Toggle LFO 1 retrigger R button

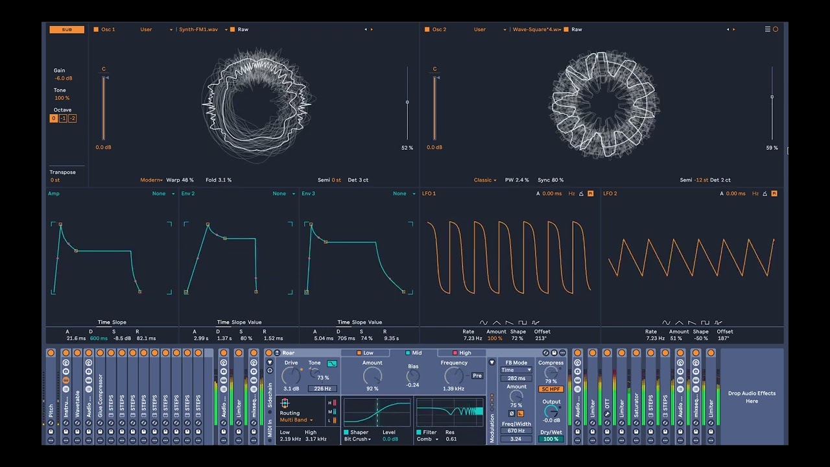tap(591, 193)
